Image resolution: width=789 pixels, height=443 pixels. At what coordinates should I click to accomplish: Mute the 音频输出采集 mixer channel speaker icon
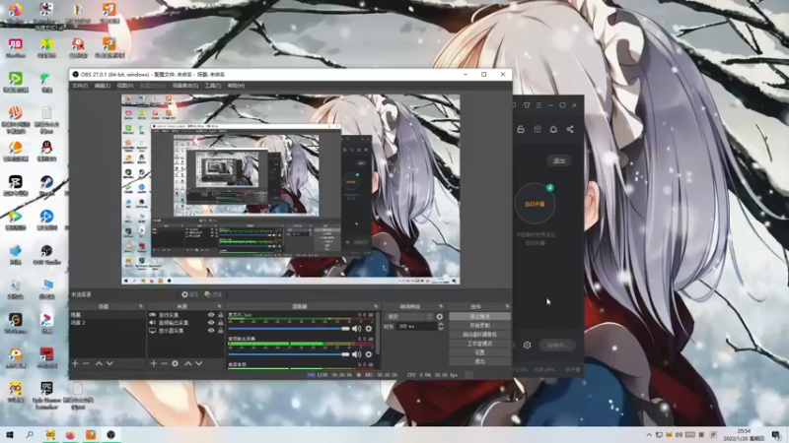pyautogui.click(x=356, y=354)
